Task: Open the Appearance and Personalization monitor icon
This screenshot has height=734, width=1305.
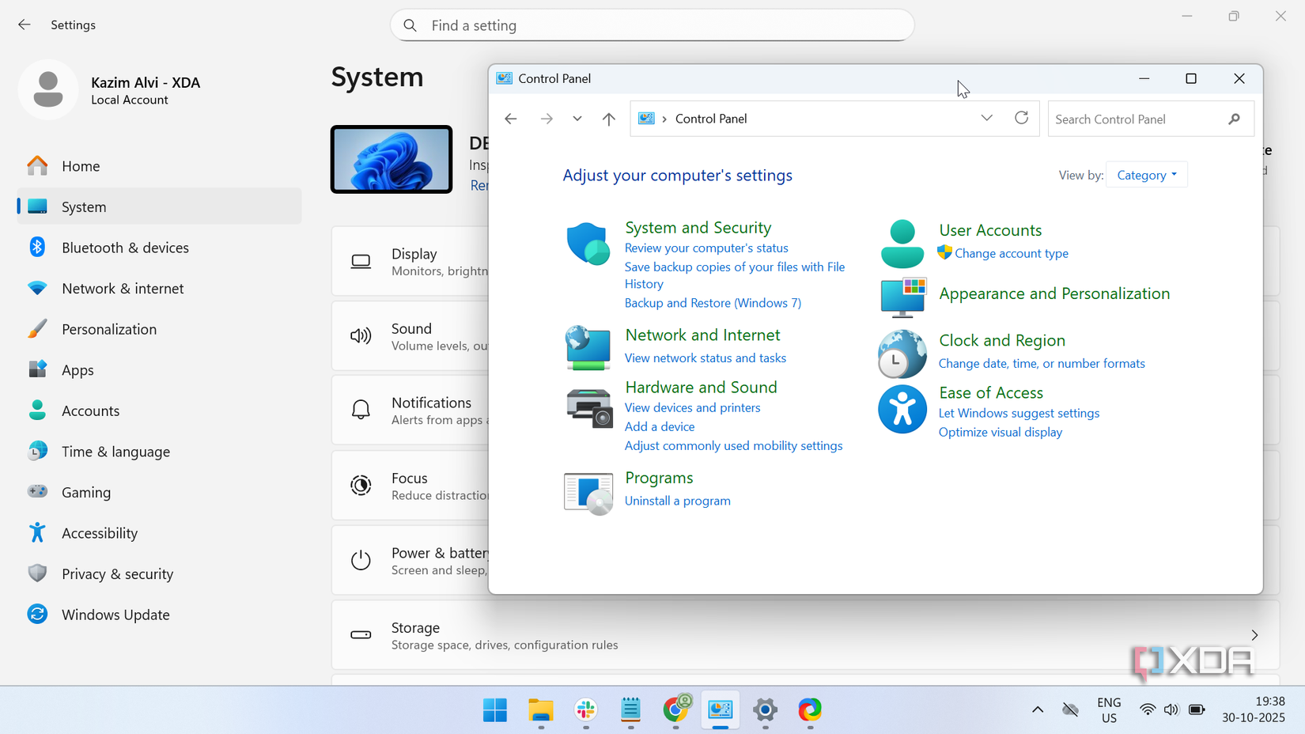Action: 902,297
